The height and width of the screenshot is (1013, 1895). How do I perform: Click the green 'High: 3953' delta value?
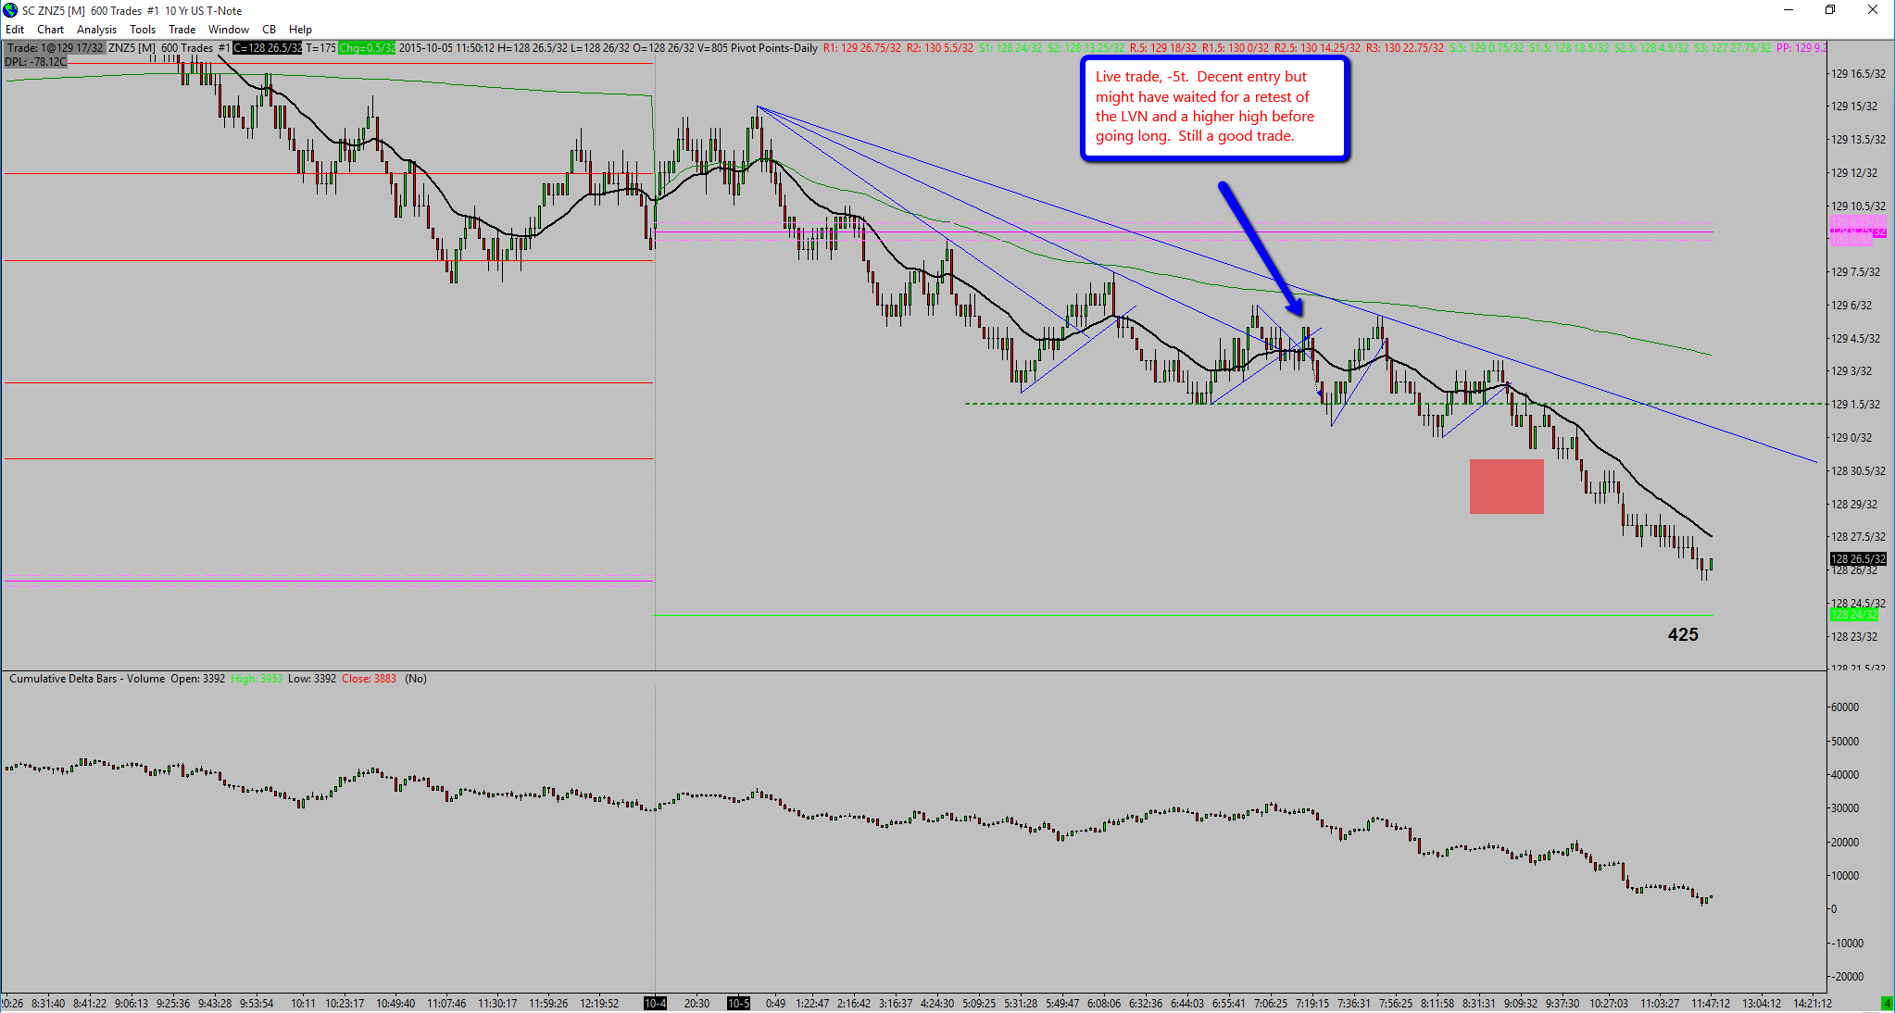click(257, 679)
